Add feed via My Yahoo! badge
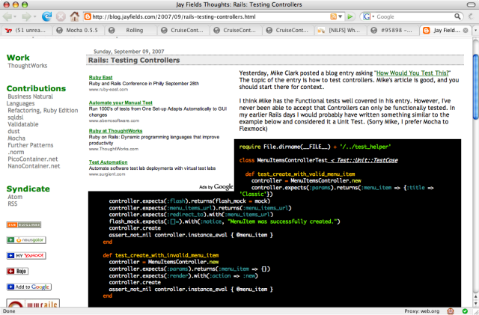 tap(26, 255)
